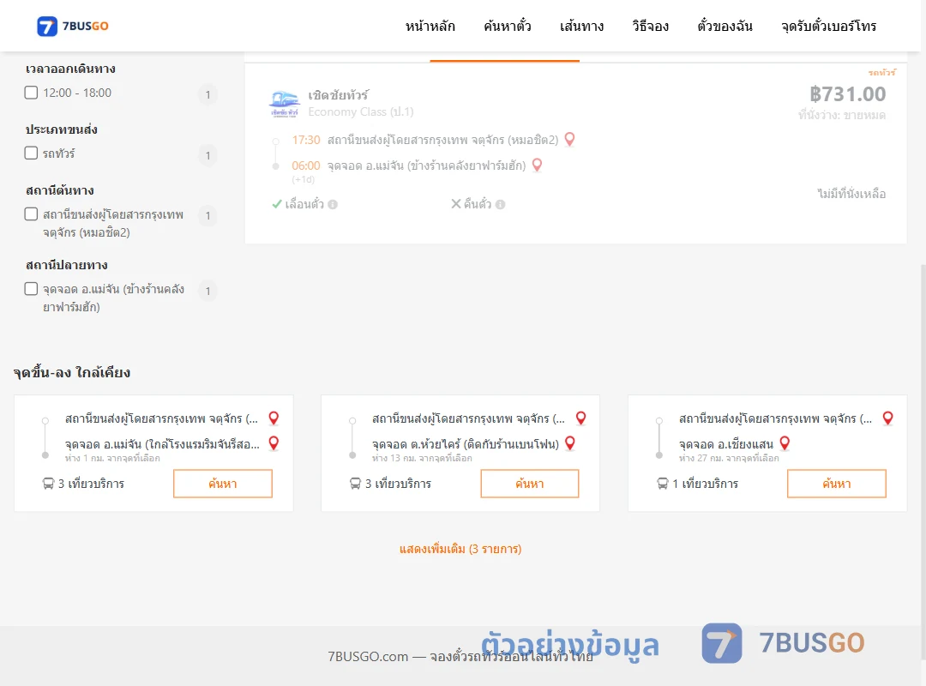
Task: Click the 17:30 departure time
Action: tap(306, 140)
